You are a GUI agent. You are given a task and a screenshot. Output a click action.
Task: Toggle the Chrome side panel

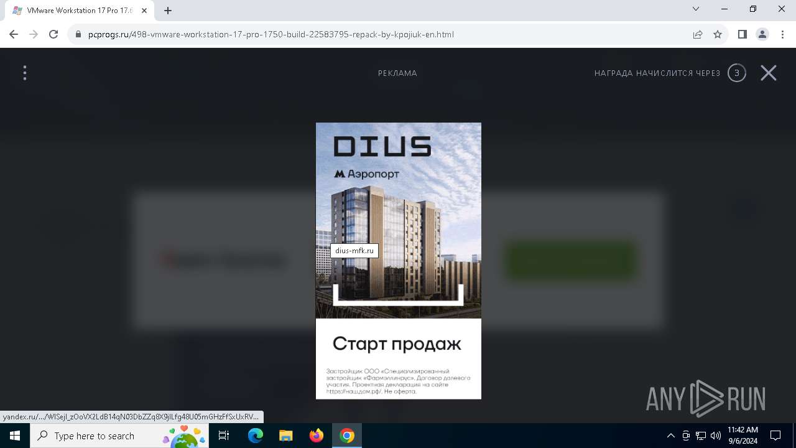tap(743, 35)
